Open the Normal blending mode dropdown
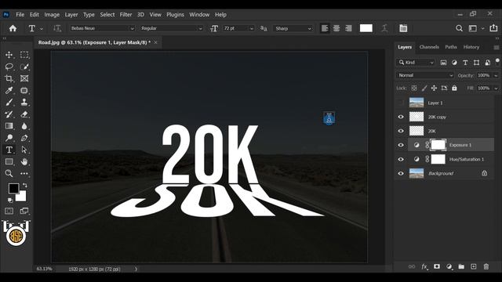 click(425, 75)
